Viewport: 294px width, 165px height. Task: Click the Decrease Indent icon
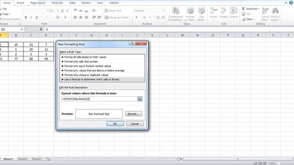click(x=94, y=17)
